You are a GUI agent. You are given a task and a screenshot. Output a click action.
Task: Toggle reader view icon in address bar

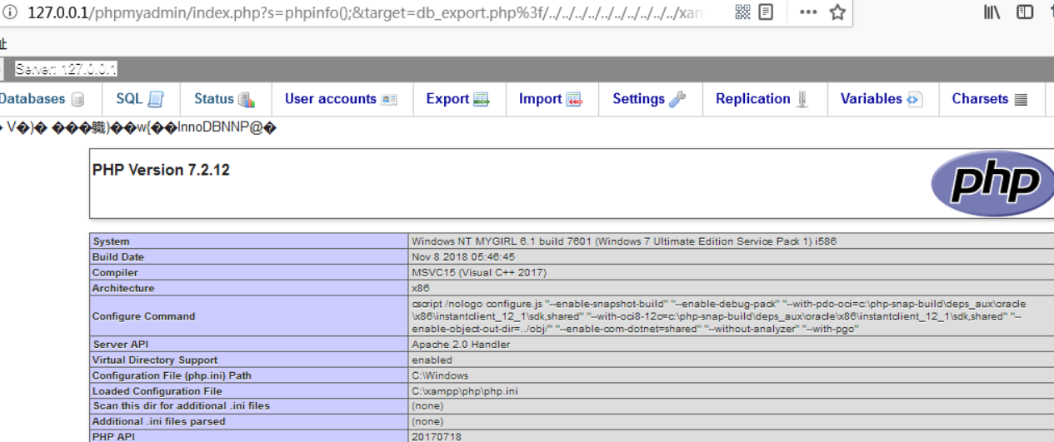766,12
